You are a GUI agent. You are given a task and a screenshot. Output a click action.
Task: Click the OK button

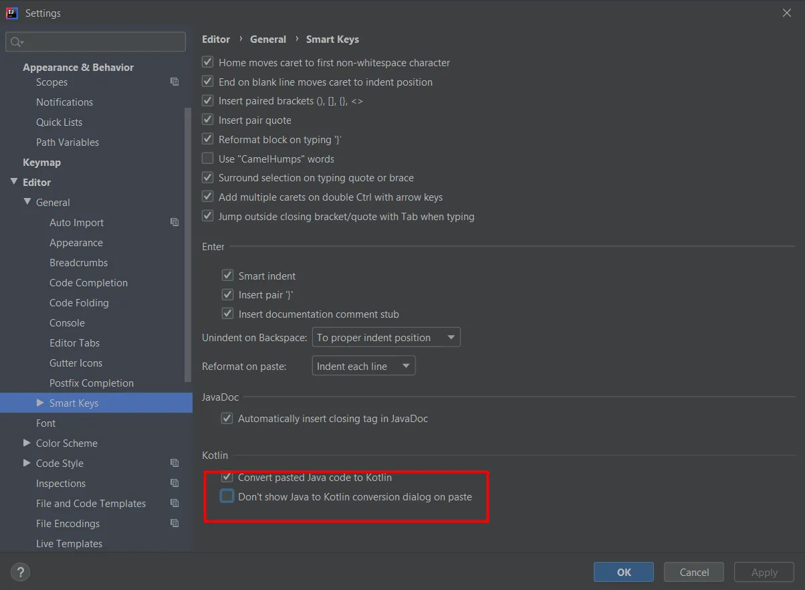click(624, 572)
